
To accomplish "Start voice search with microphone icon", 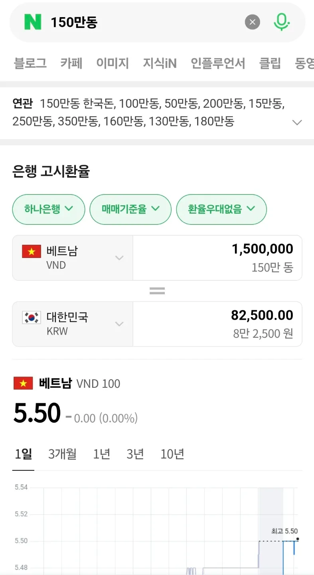I will click(x=281, y=22).
